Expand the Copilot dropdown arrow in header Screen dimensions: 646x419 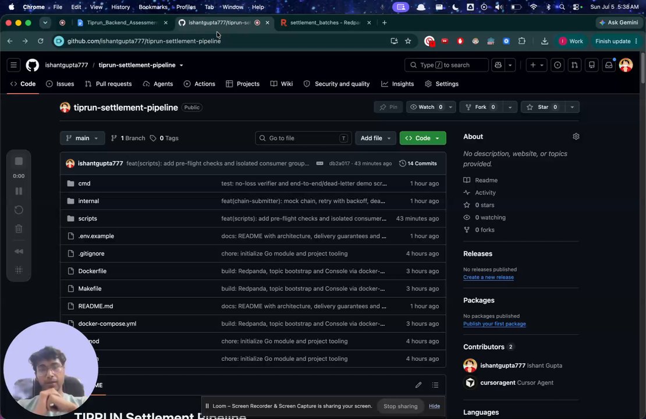pyautogui.click(x=510, y=65)
